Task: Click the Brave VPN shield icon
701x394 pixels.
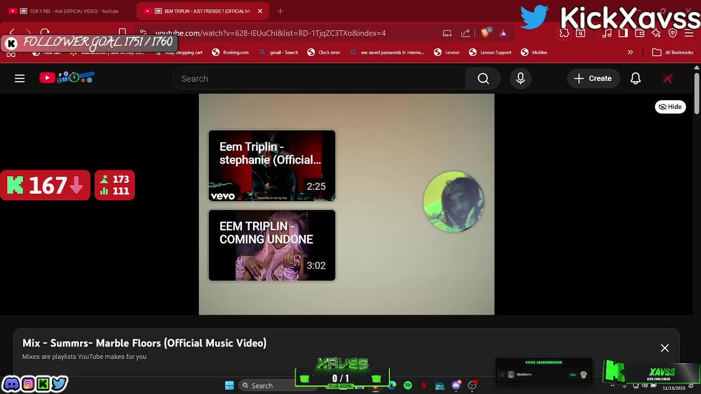Action: 673,33
